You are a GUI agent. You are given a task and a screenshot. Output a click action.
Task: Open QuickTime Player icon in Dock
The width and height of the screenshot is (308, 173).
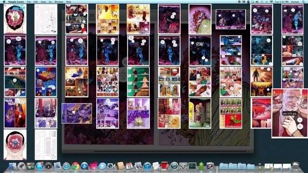(84, 166)
